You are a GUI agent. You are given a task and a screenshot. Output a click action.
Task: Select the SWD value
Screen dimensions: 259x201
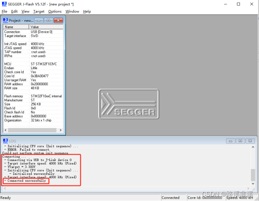point(34,36)
